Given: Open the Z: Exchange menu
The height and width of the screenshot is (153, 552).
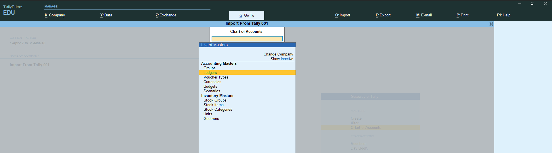Looking at the screenshot, I should [x=166, y=15].
